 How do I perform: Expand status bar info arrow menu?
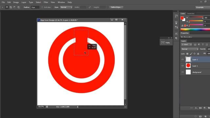coord(77,107)
